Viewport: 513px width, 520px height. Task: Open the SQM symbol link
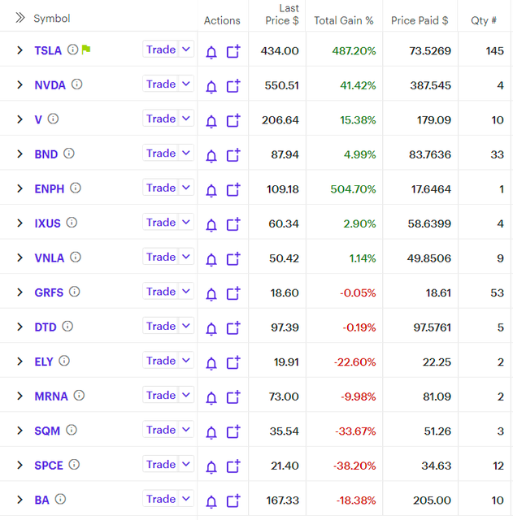[47, 431]
